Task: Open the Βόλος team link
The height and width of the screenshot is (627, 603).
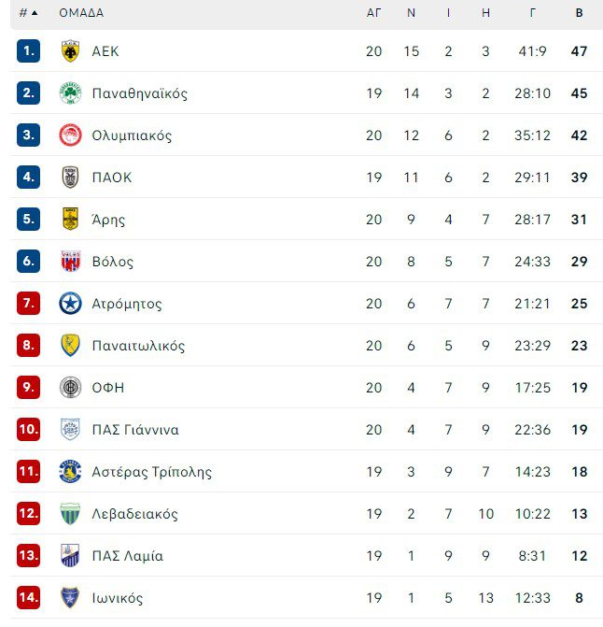Action: click(x=112, y=262)
